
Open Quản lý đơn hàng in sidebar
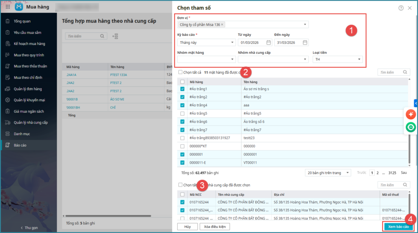27,89
